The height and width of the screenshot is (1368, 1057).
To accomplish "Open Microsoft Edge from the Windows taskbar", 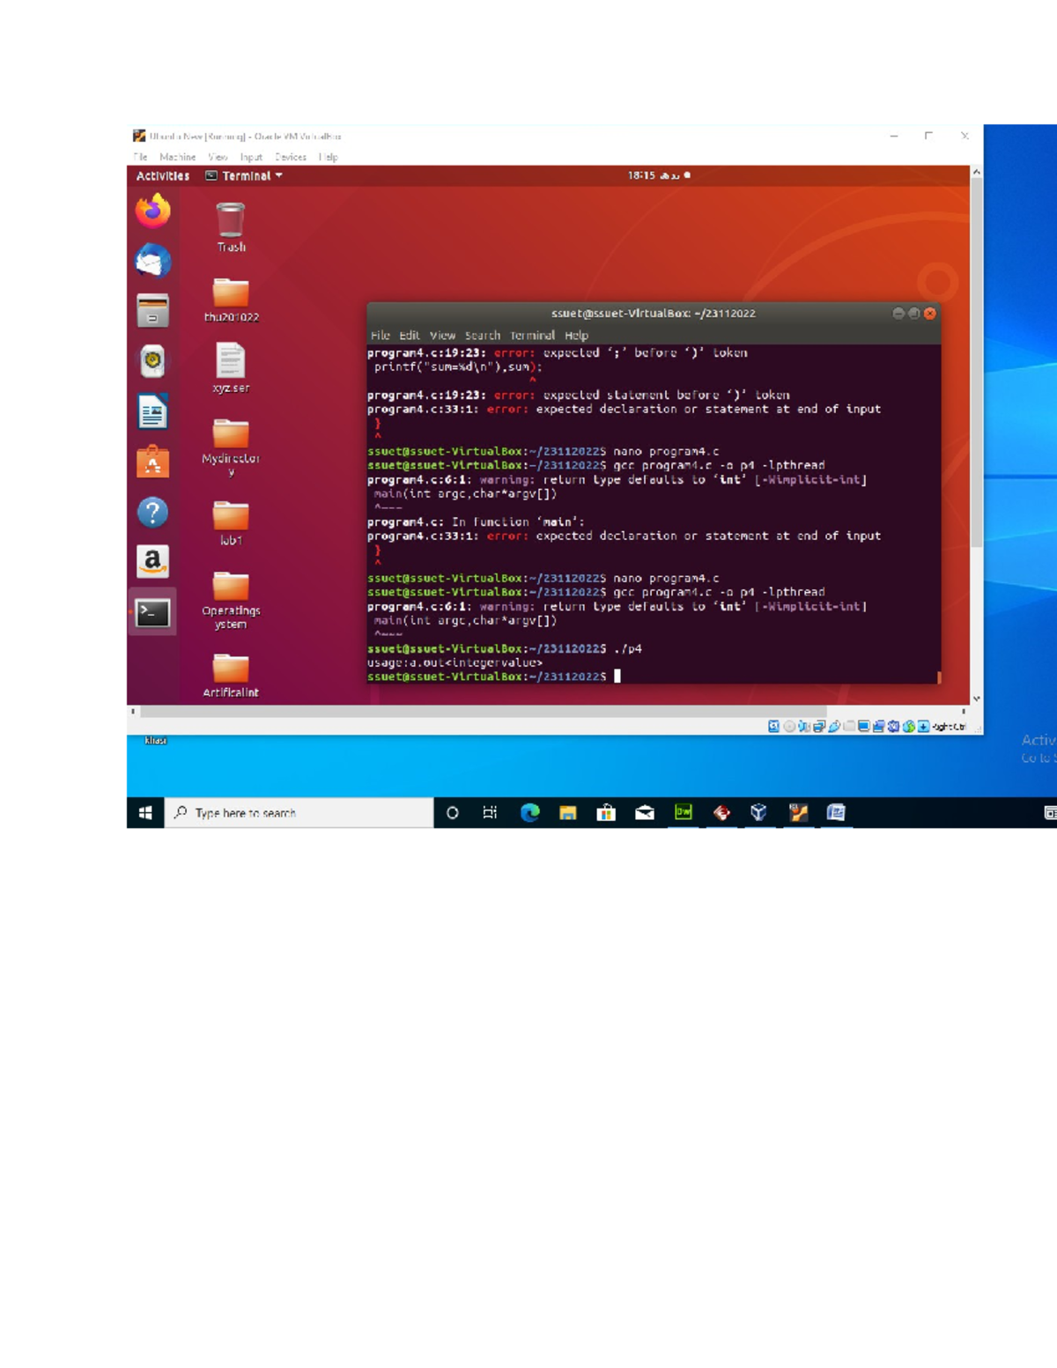I will point(529,812).
